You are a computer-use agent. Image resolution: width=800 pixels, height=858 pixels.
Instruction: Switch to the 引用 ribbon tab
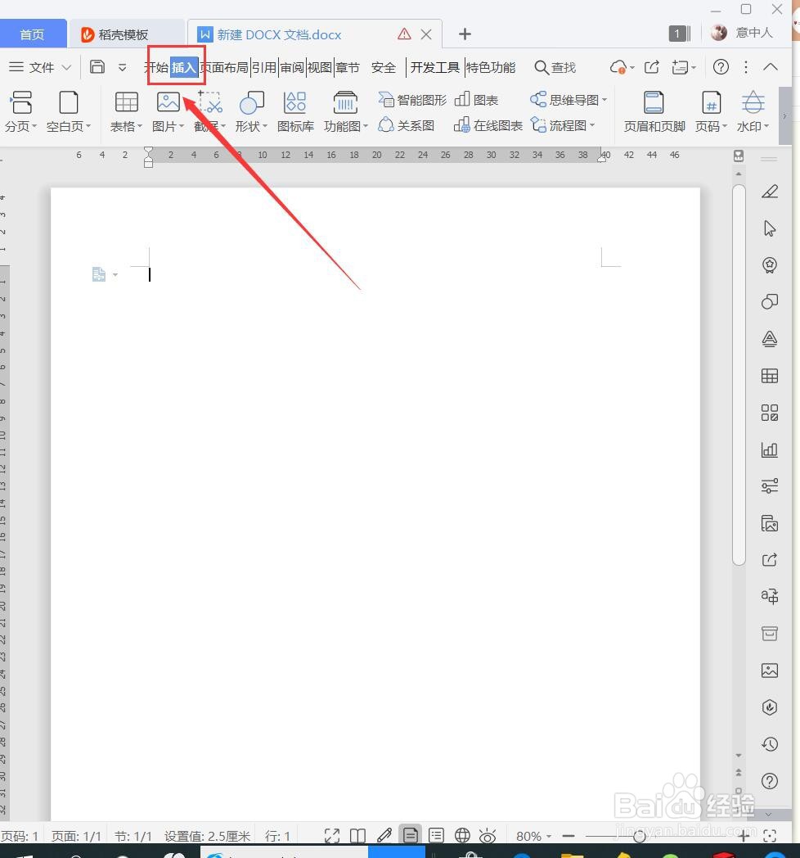[x=264, y=67]
